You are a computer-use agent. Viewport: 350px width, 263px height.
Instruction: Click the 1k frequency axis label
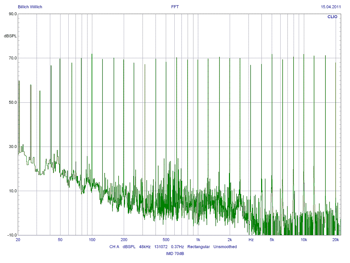198,240
